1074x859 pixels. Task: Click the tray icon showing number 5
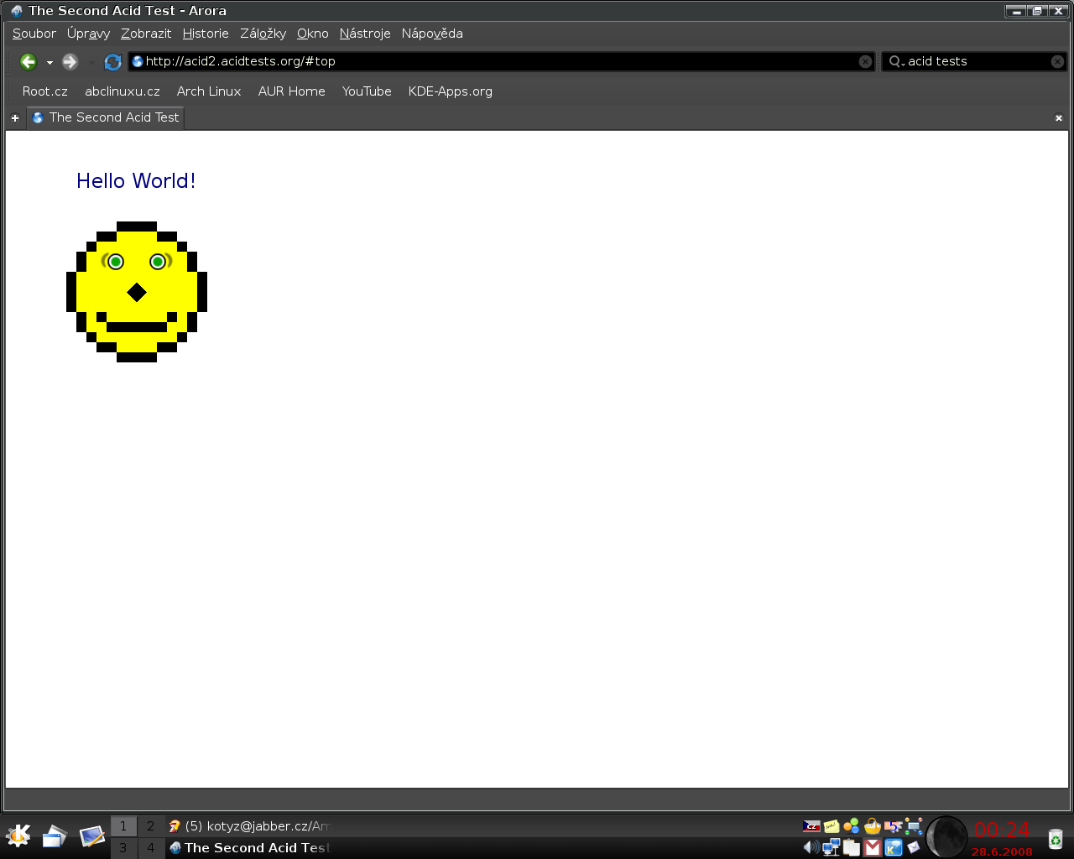894,826
